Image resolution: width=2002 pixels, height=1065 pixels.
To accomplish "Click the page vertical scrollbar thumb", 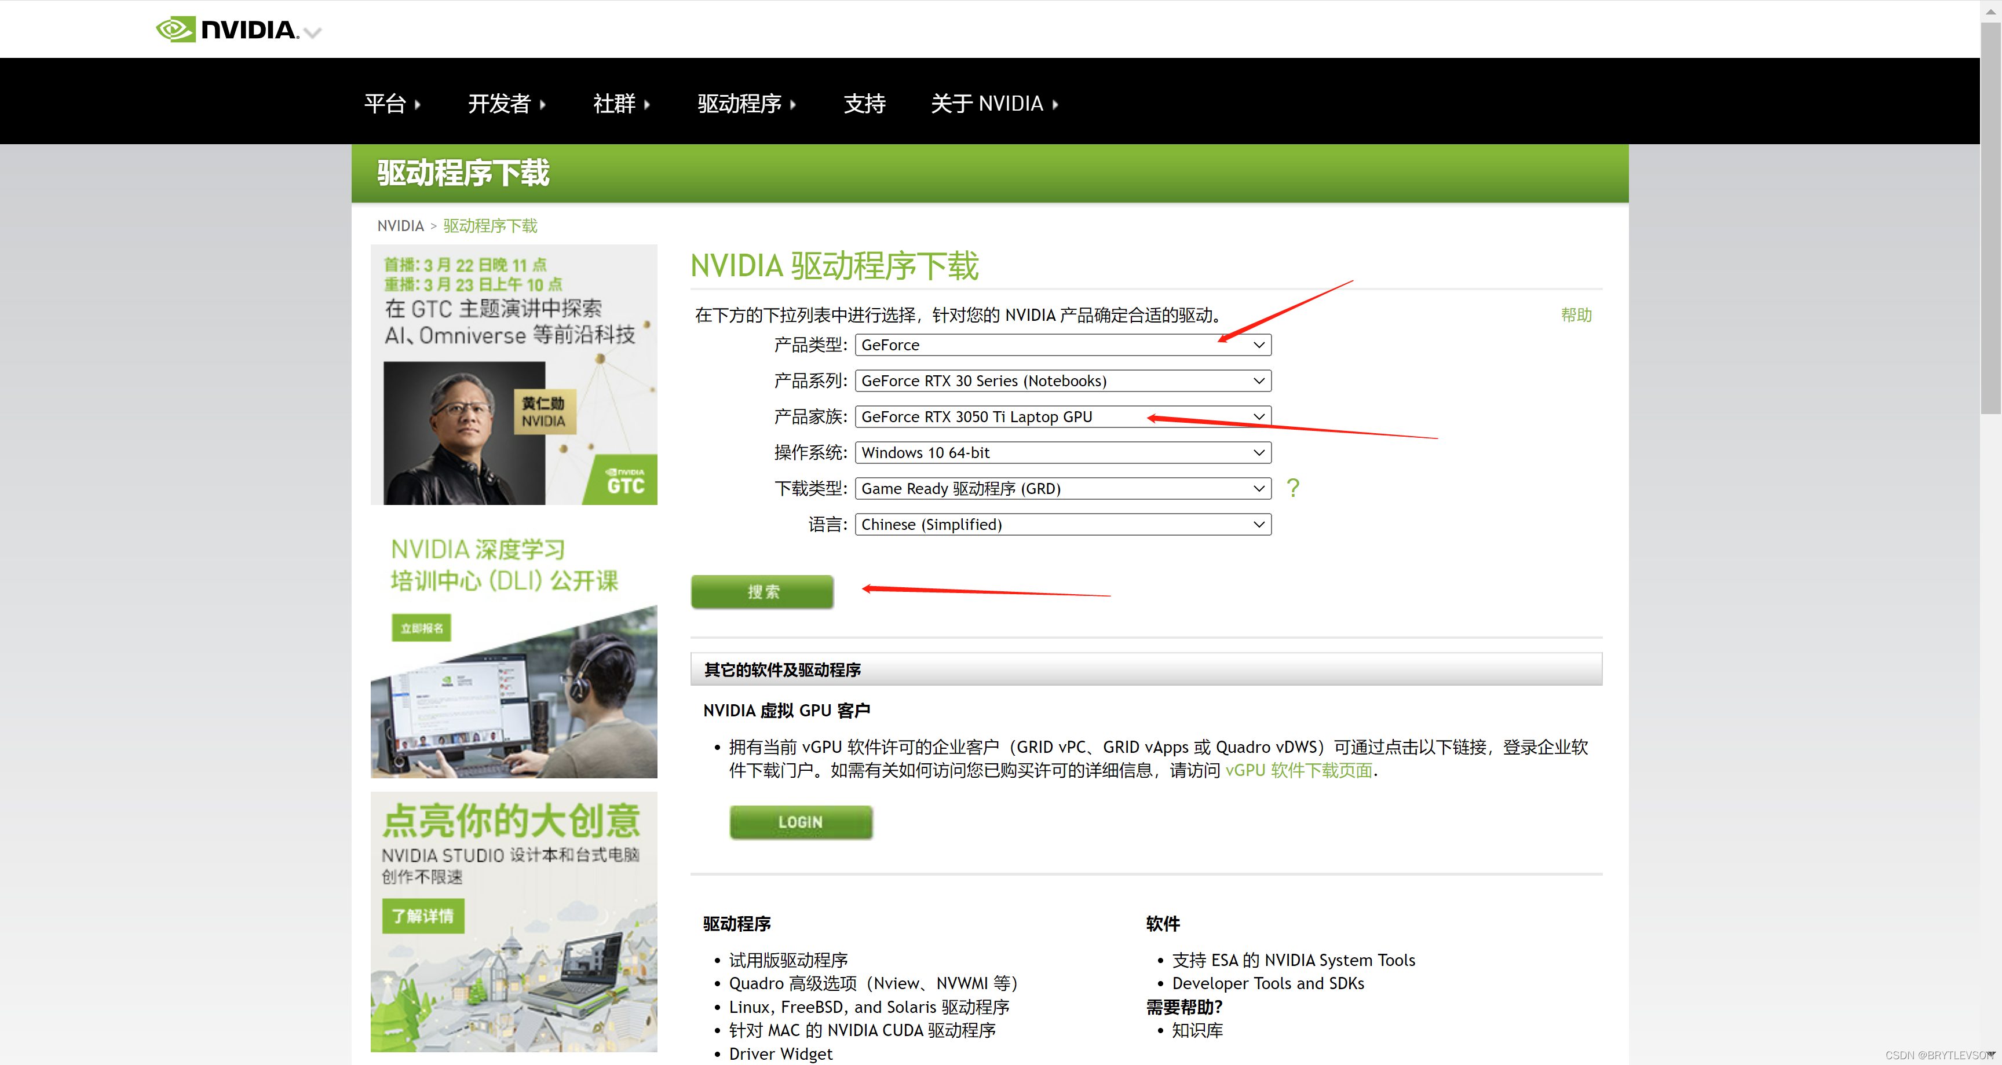I will click(x=1990, y=218).
